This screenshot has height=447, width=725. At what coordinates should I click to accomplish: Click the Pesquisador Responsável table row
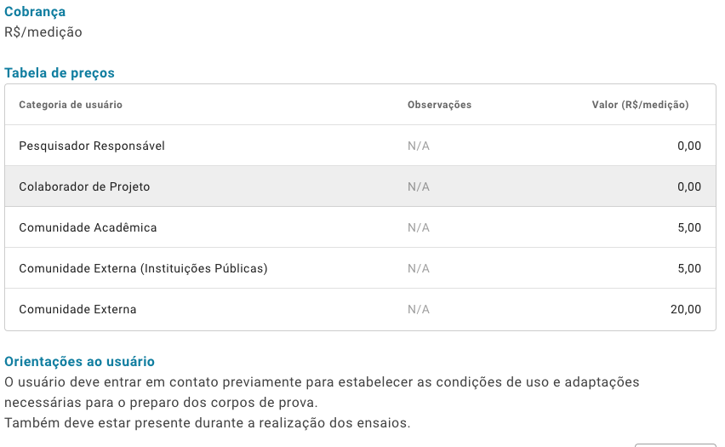[360, 146]
